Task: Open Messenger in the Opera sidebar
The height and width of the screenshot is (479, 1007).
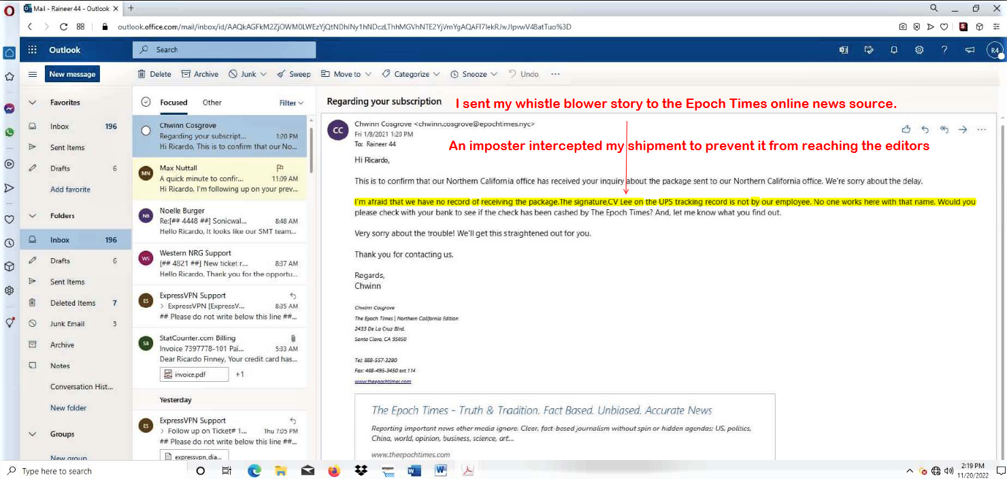Action: [x=10, y=108]
